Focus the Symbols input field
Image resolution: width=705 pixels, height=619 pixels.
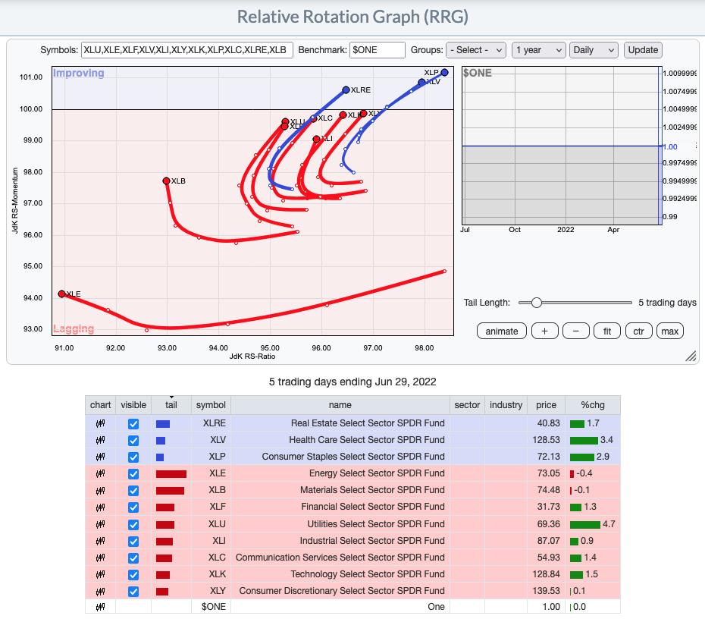point(187,50)
